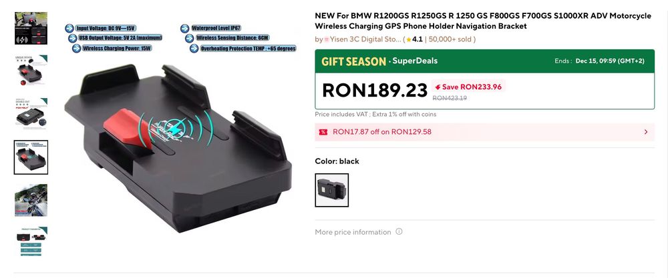668x278 pixels.
Task: Click the red Save discount tag icon
Action: click(x=437, y=87)
